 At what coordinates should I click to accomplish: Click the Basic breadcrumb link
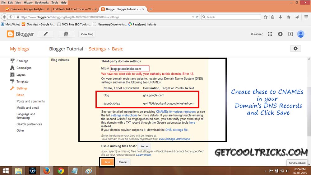point(118,49)
